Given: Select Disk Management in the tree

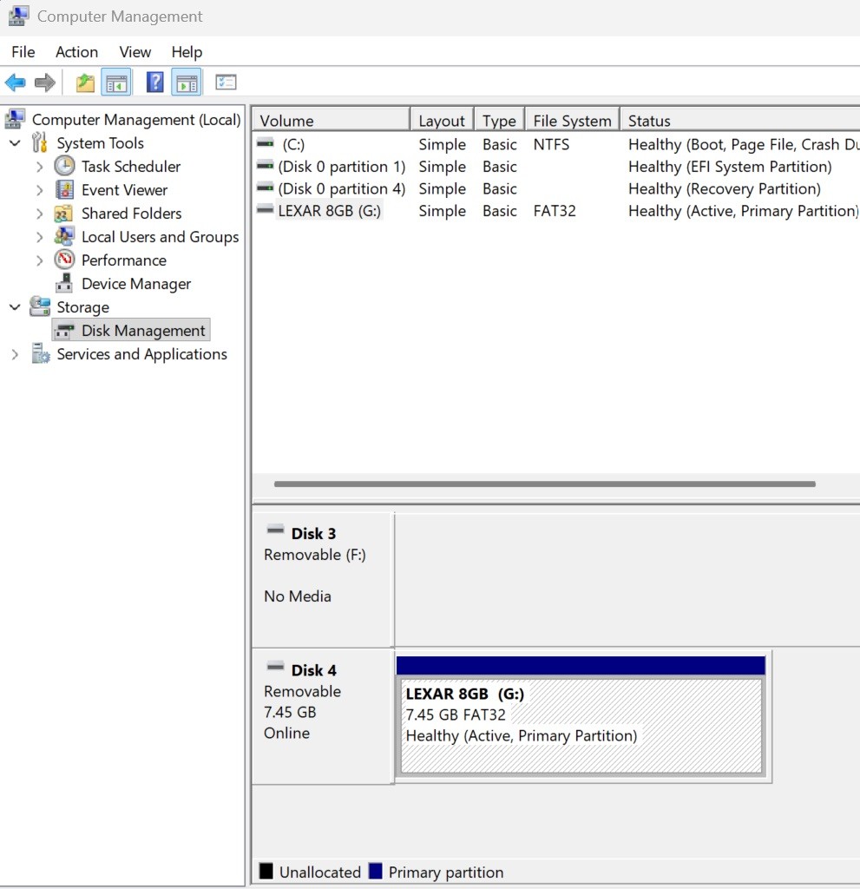Looking at the screenshot, I should click(x=143, y=330).
